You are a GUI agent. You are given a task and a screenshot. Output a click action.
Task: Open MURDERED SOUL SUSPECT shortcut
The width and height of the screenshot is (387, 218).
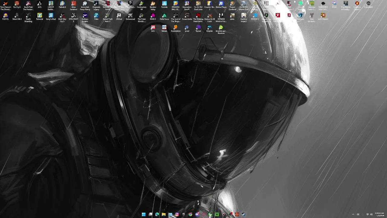[323, 5]
